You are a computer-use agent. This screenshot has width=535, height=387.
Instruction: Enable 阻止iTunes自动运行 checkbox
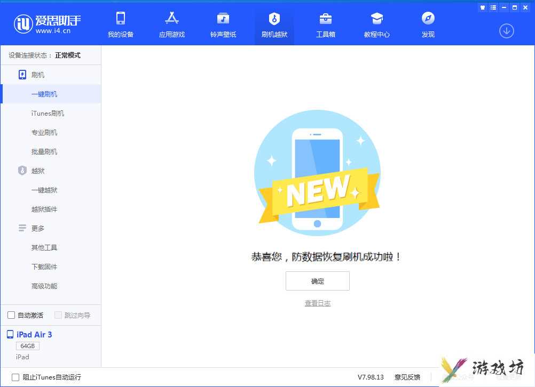15,377
